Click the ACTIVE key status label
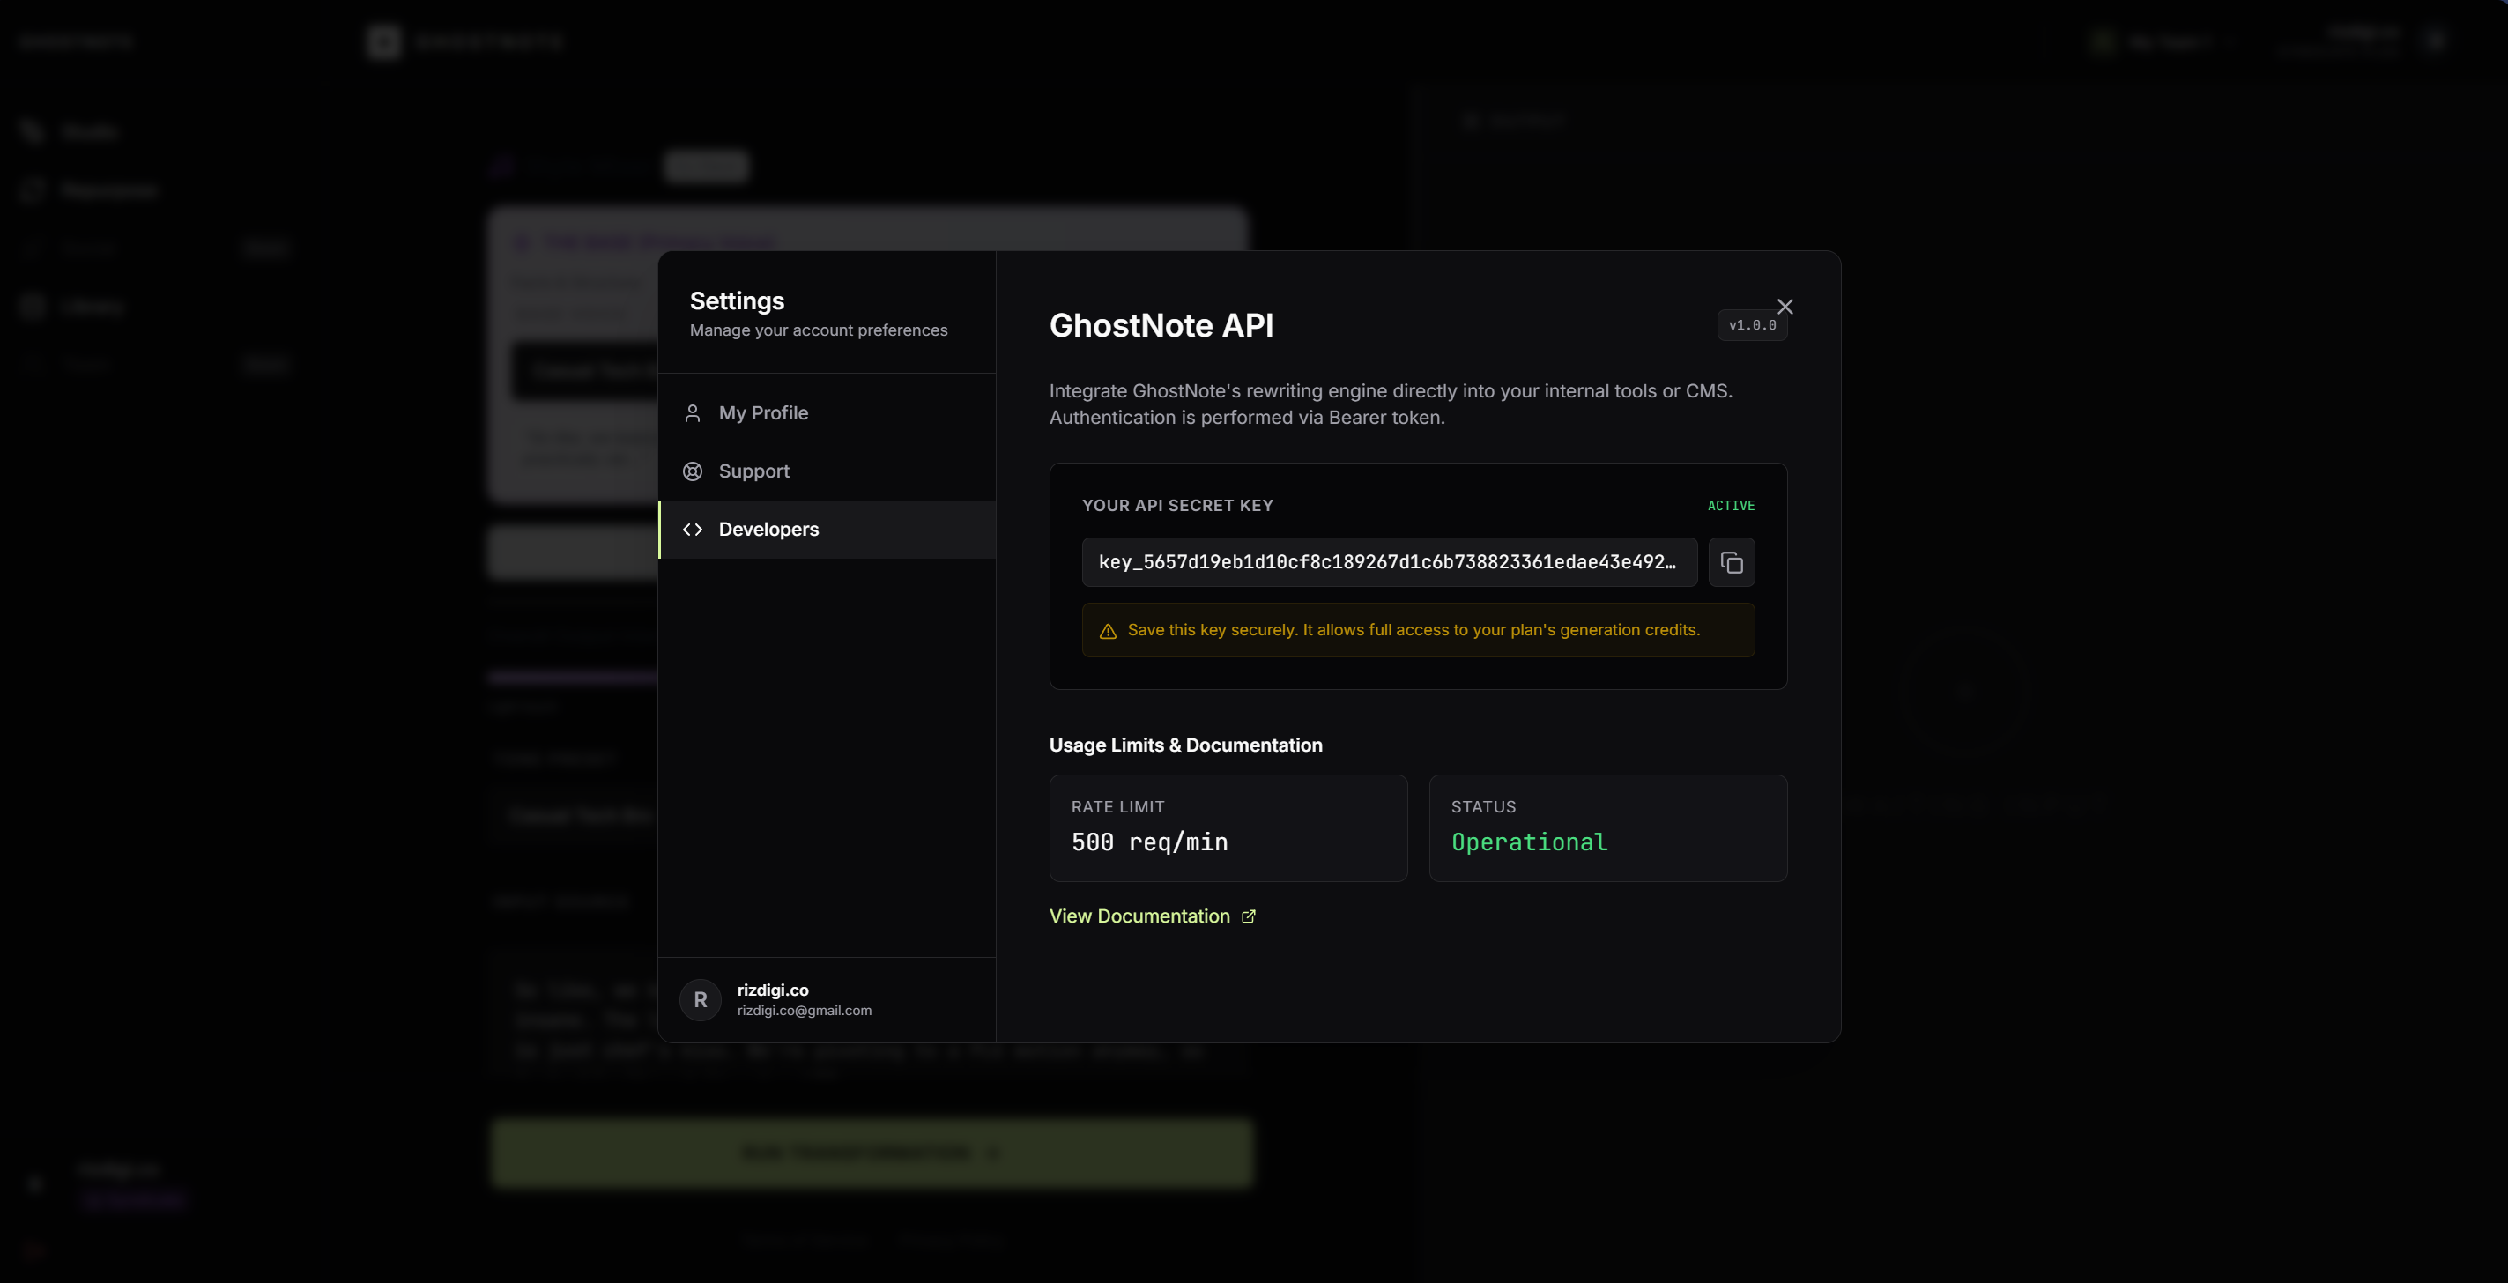 coord(1730,505)
